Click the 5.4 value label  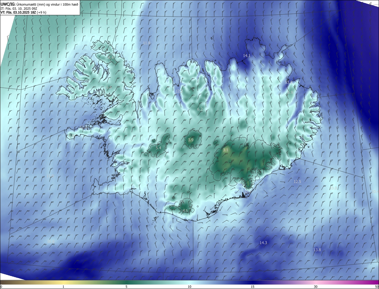(158, 148)
